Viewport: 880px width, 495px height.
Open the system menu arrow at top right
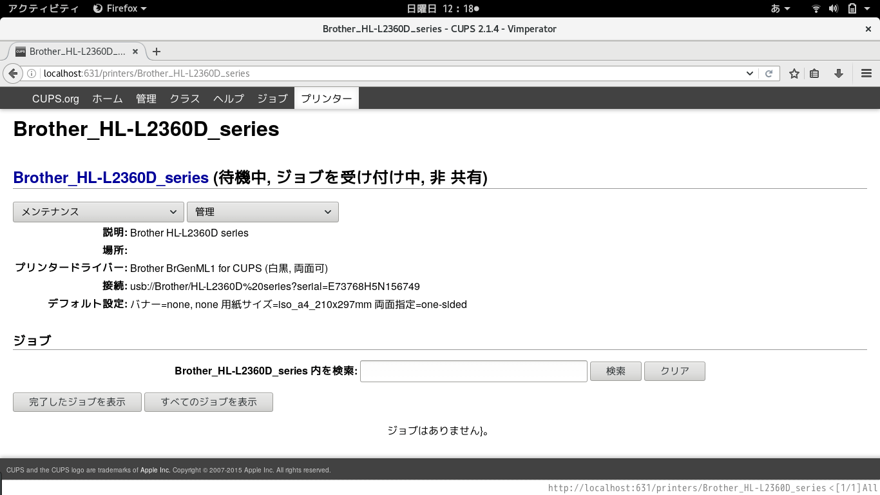[x=868, y=8]
